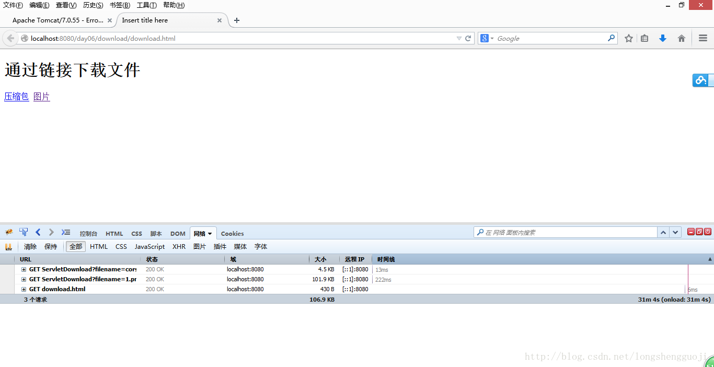Toggle the HTML network filter
Image resolution: width=714 pixels, height=367 pixels.
pyautogui.click(x=99, y=247)
